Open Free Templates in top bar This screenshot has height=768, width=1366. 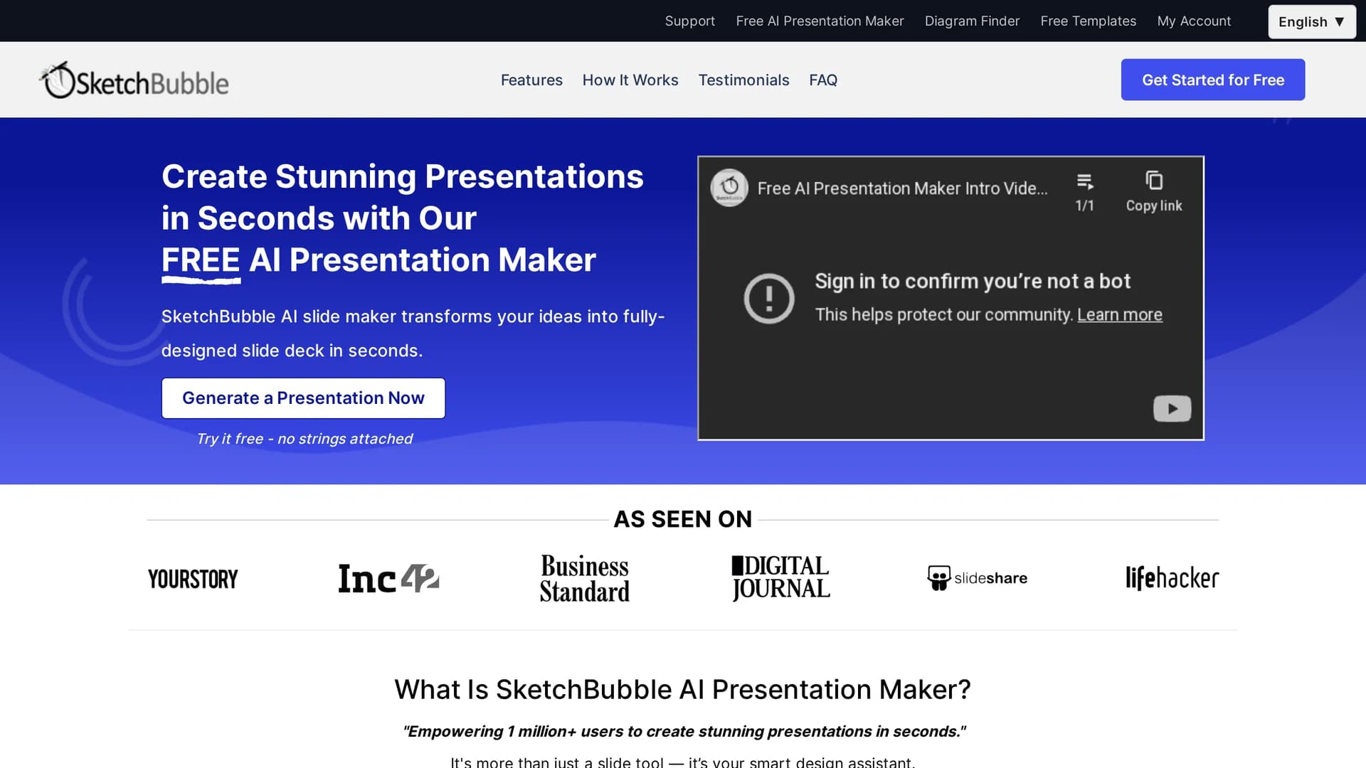pos(1088,21)
